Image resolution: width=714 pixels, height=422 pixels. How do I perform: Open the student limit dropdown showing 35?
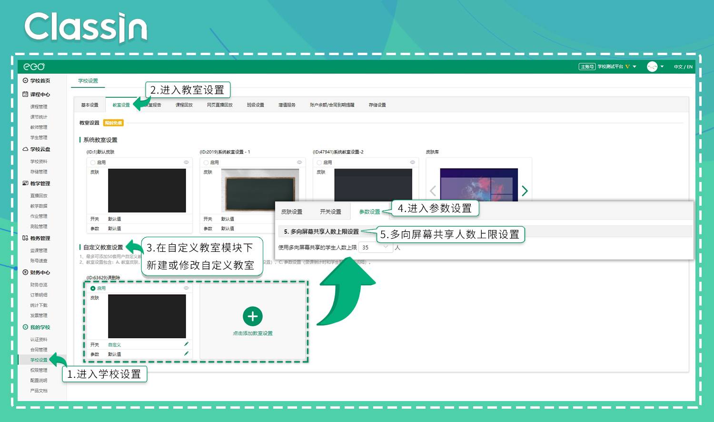[x=376, y=247]
